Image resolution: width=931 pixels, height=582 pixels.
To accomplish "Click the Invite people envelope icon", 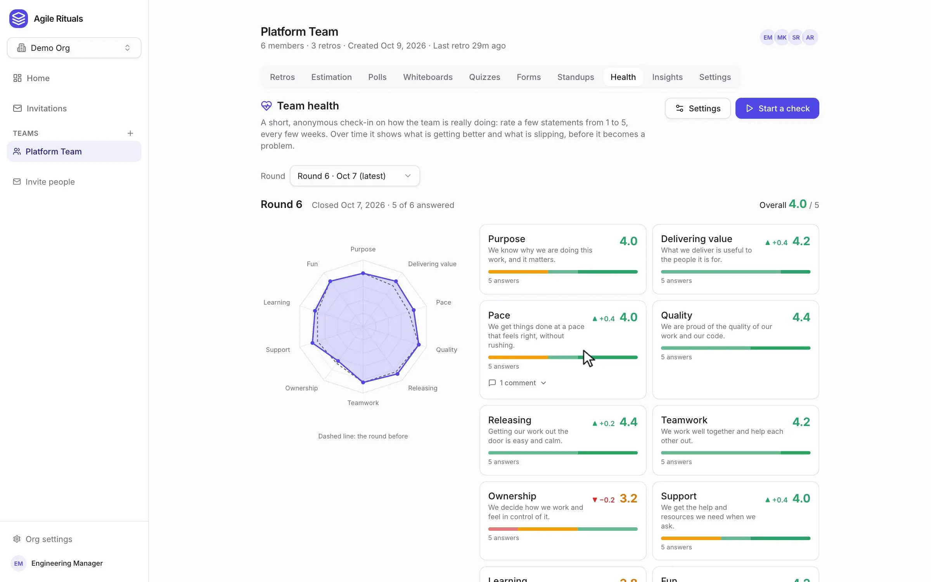I will tap(17, 182).
